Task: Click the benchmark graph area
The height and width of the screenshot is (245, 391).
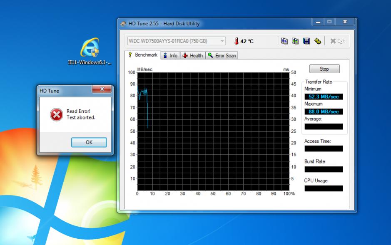Action: 213,131
